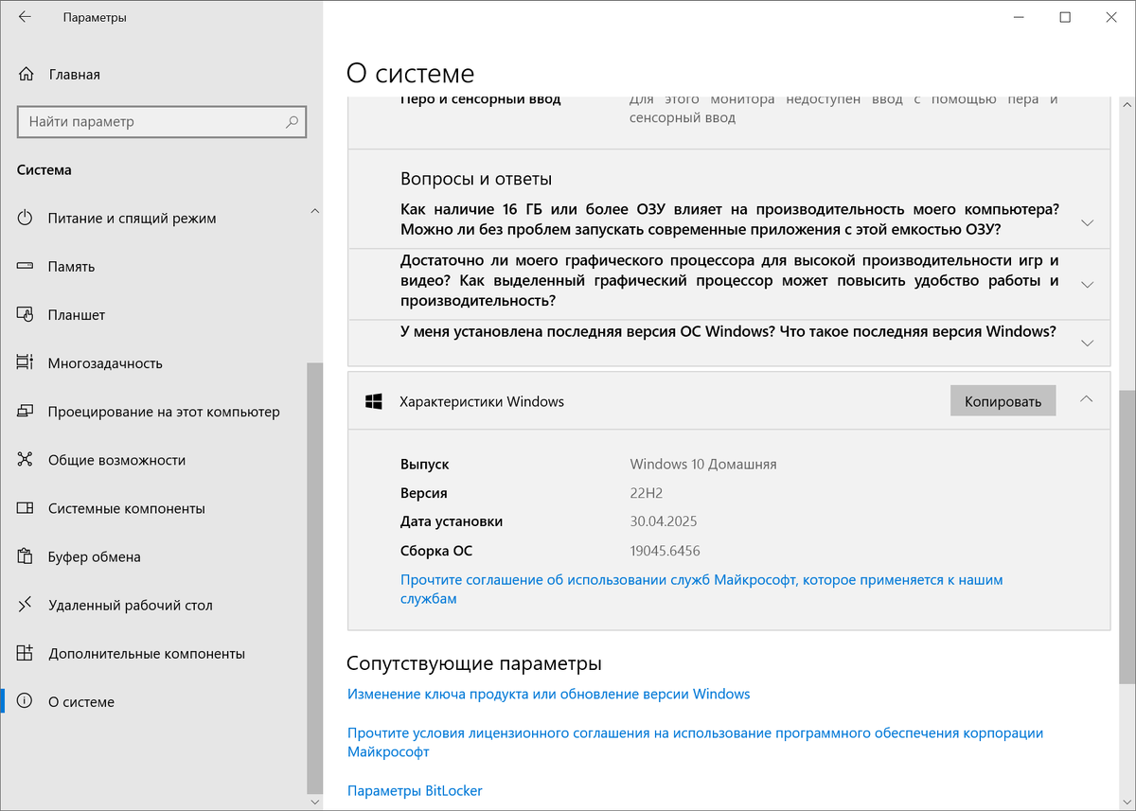Open the software license terms link
The height and width of the screenshot is (811, 1136).
[695, 742]
